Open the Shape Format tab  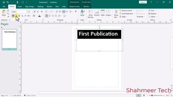tap(74, 6)
